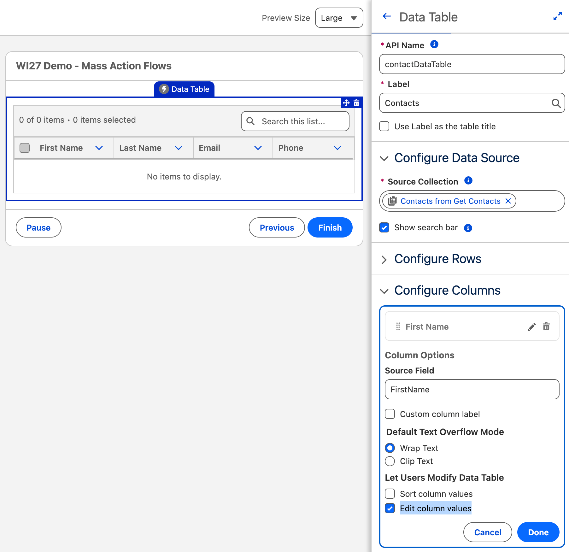Expand the Configure Rows section
Viewport: 569px width, 552px height.
pos(384,260)
